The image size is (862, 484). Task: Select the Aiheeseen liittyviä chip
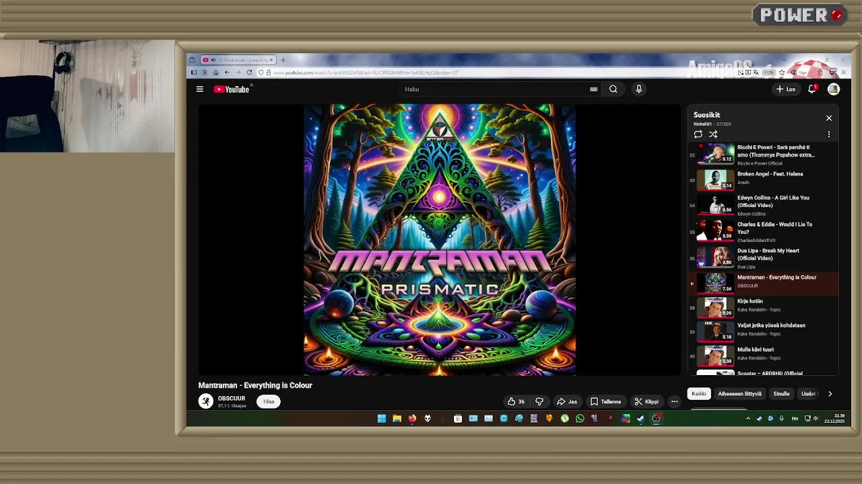click(739, 394)
